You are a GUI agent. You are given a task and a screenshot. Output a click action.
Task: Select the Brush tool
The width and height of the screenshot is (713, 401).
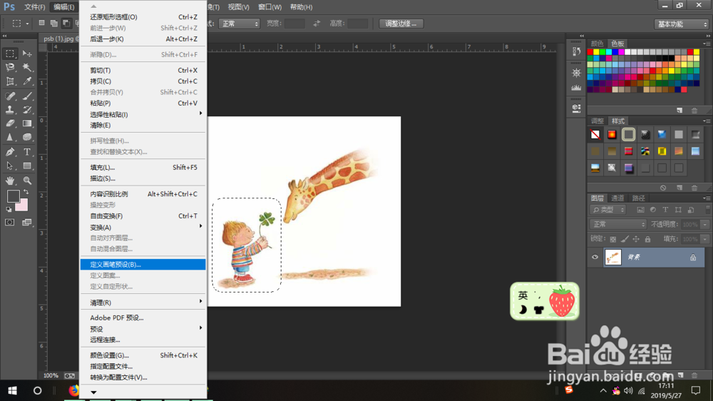pos(27,96)
